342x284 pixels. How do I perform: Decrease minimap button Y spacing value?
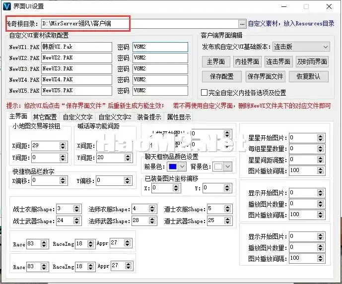(63, 160)
